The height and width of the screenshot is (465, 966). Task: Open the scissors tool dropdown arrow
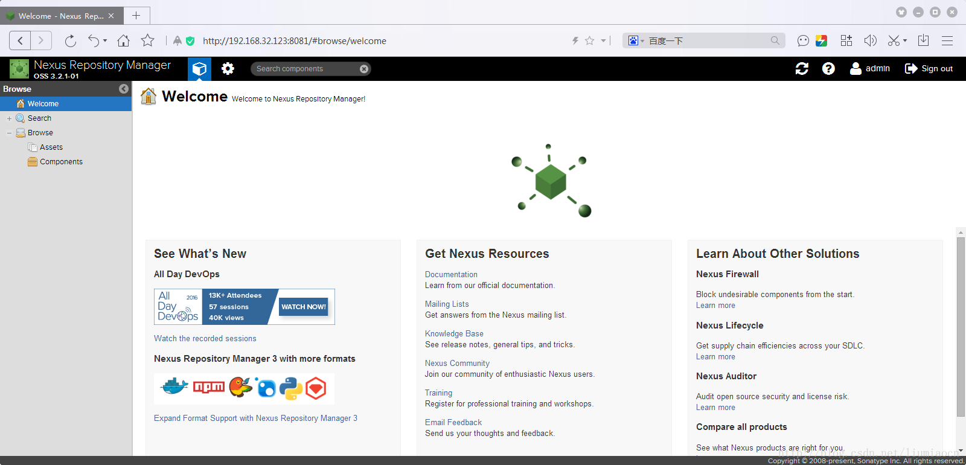905,41
